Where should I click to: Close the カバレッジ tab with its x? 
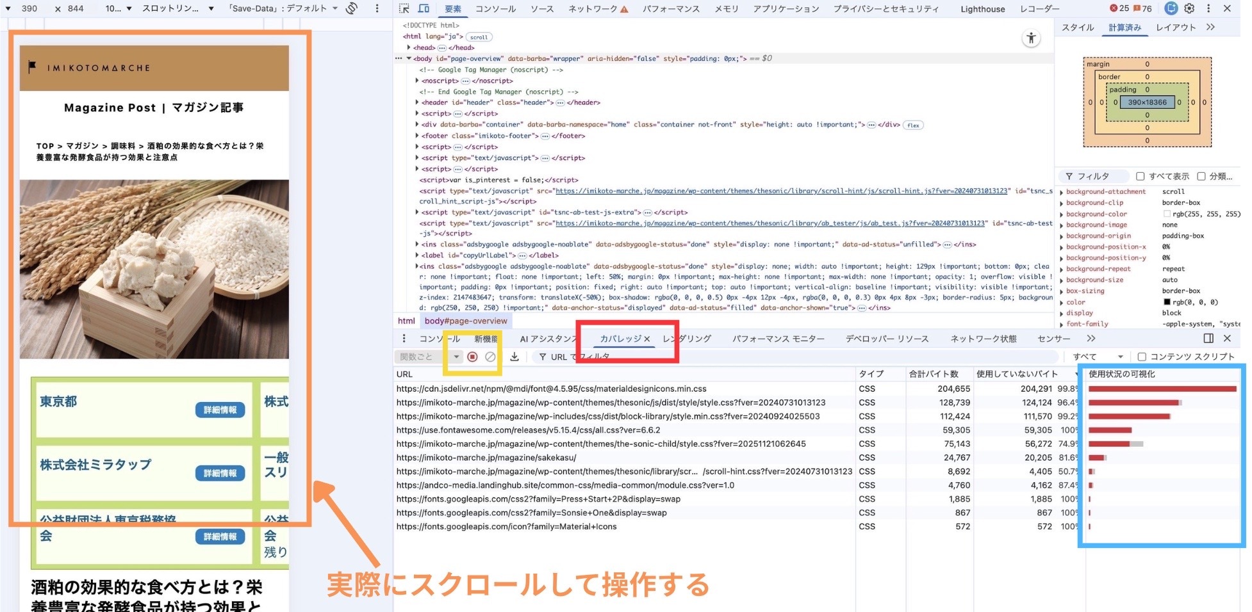(x=647, y=339)
